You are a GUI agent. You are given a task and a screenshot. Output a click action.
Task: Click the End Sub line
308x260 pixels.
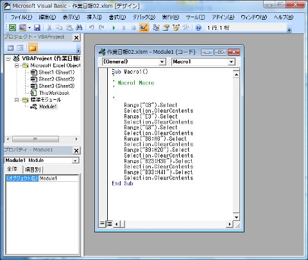click(123, 183)
